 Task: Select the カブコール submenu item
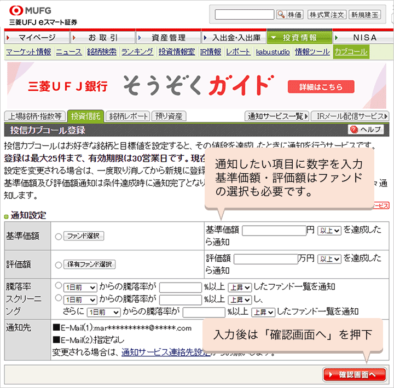(351, 52)
